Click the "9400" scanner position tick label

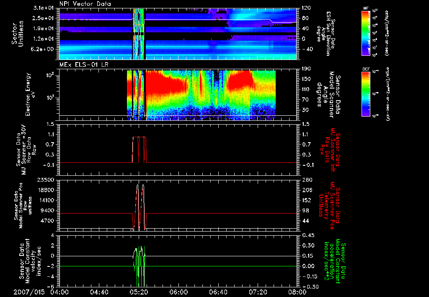pyautogui.click(x=48, y=211)
